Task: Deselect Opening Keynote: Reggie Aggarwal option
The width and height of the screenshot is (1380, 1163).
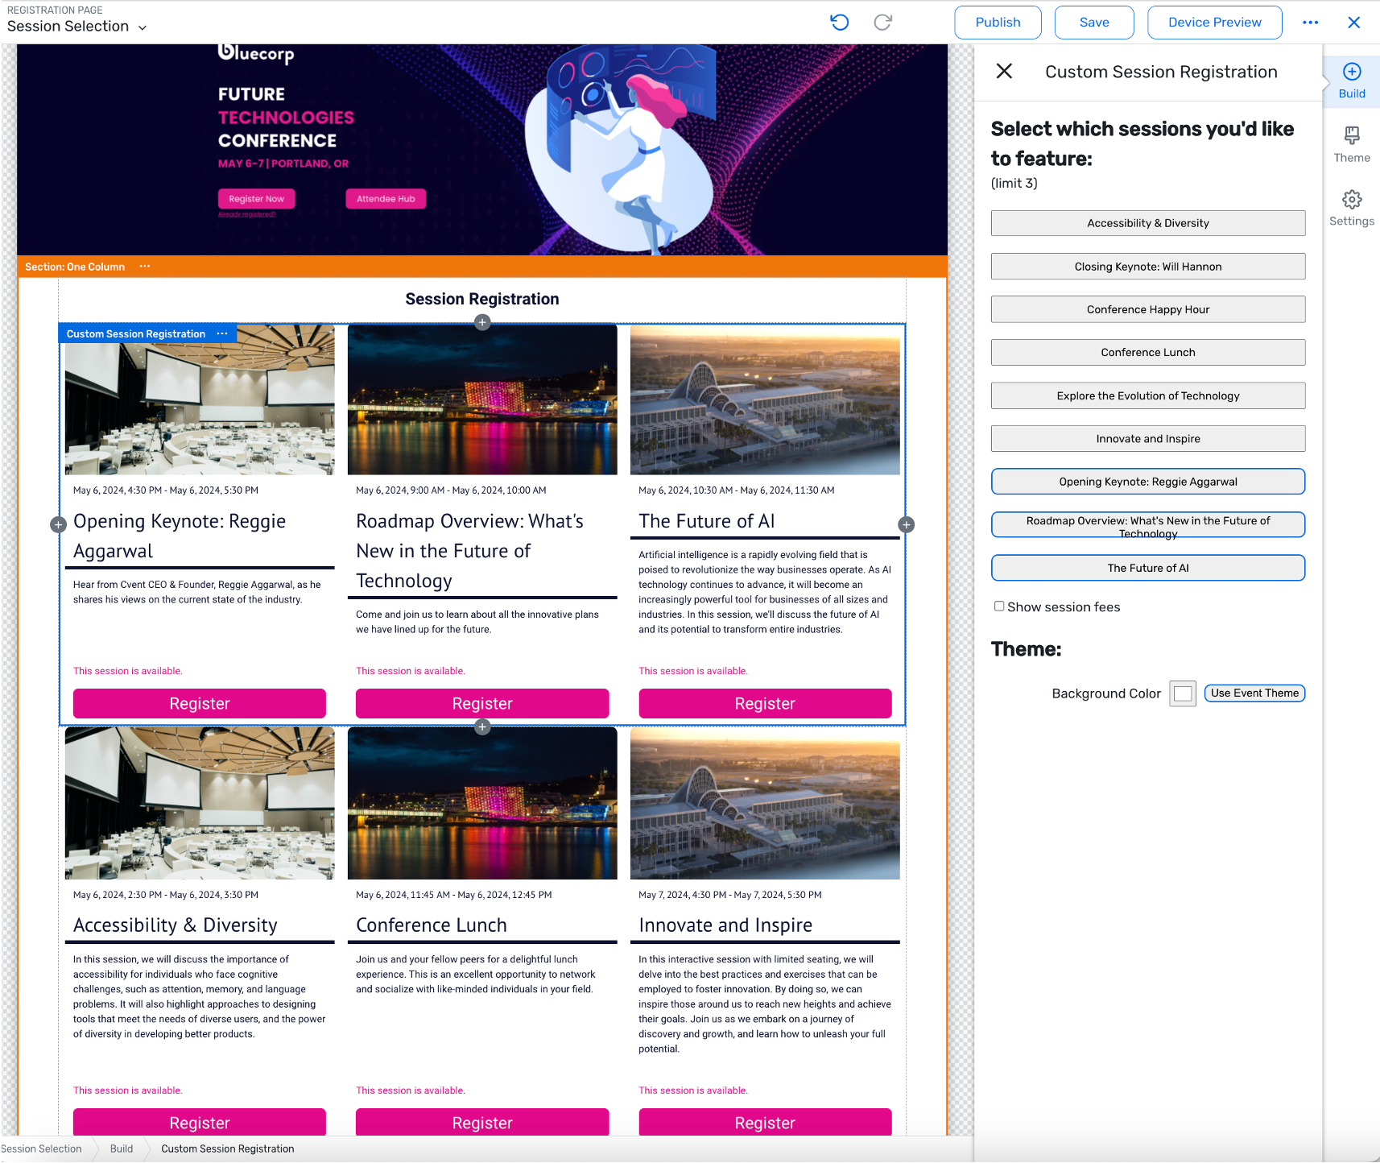Action: coord(1148,482)
